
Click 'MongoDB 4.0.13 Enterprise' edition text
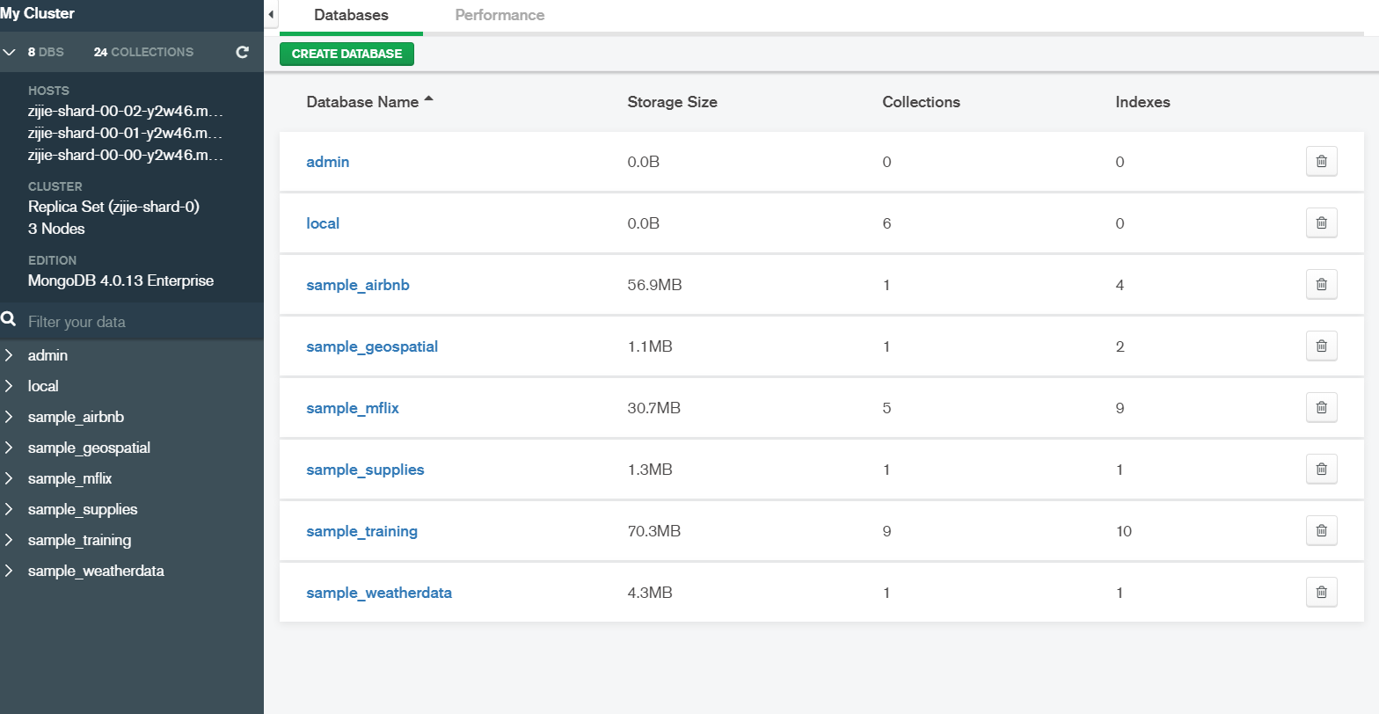120,280
